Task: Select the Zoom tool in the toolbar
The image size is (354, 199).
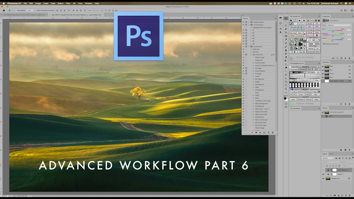Action: [x=286, y=89]
